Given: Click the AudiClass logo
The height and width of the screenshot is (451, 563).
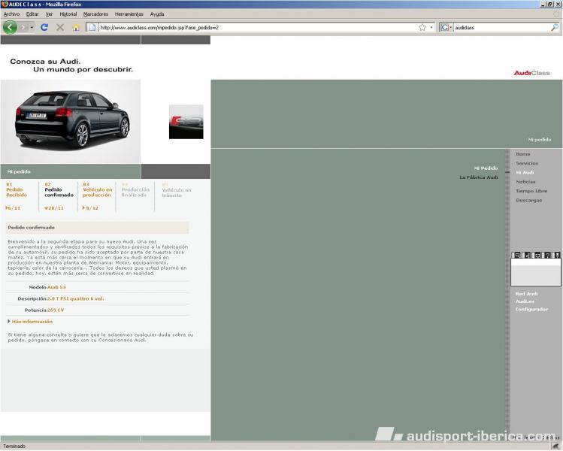Looking at the screenshot, I should (531, 73).
